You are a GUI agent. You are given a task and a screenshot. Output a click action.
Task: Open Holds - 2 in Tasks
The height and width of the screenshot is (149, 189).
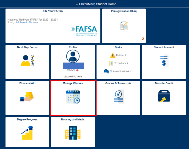(121, 55)
